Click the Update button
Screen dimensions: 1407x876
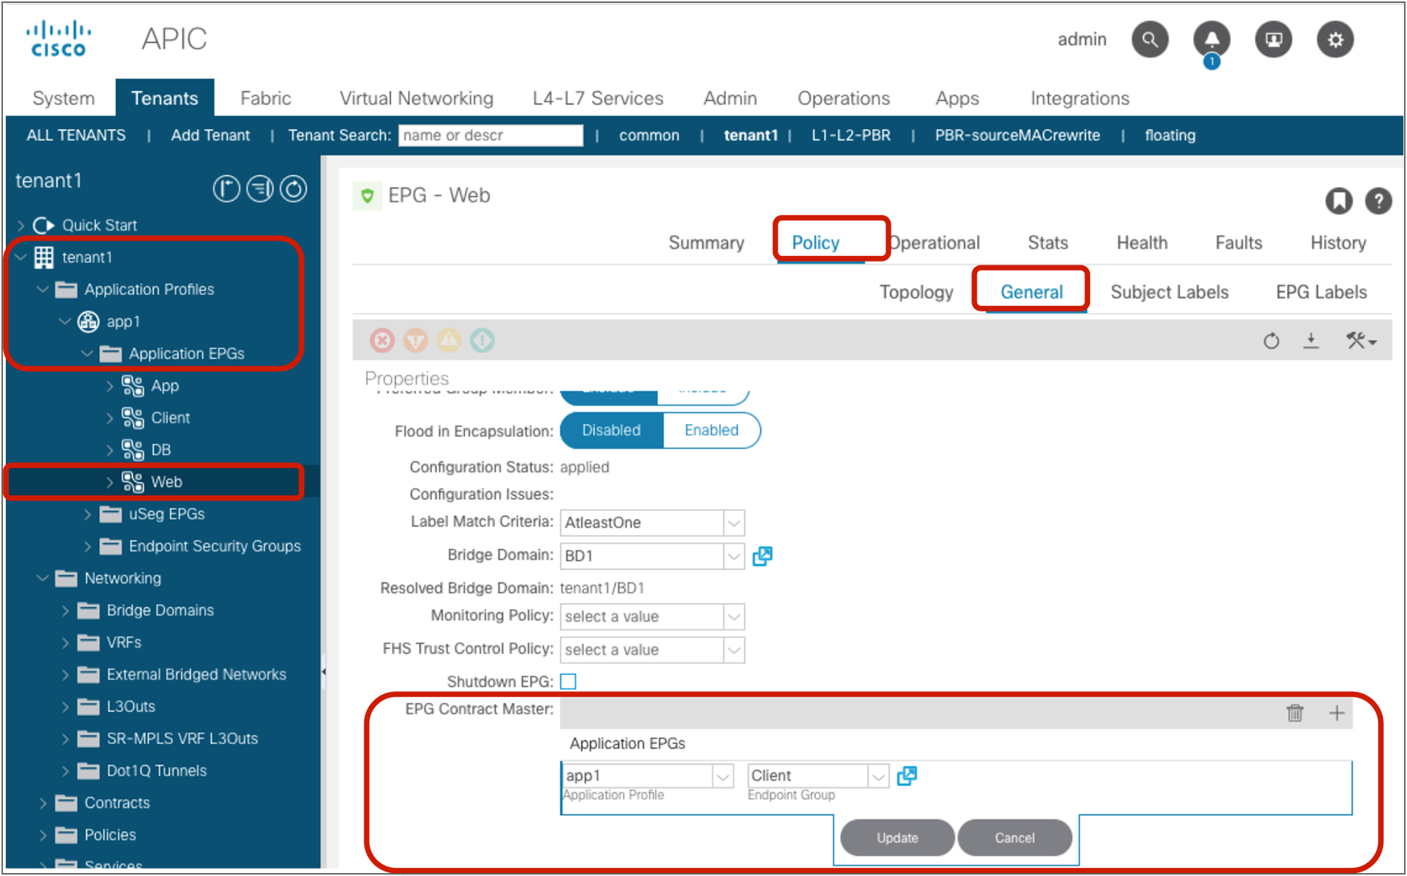tap(897, 837)
